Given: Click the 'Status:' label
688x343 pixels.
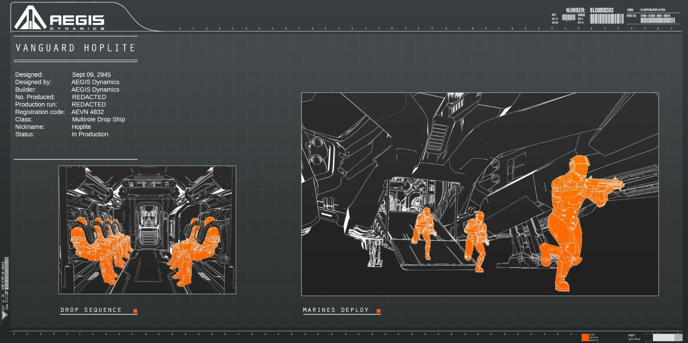Looking at the screenshot, I should (25, 134).
